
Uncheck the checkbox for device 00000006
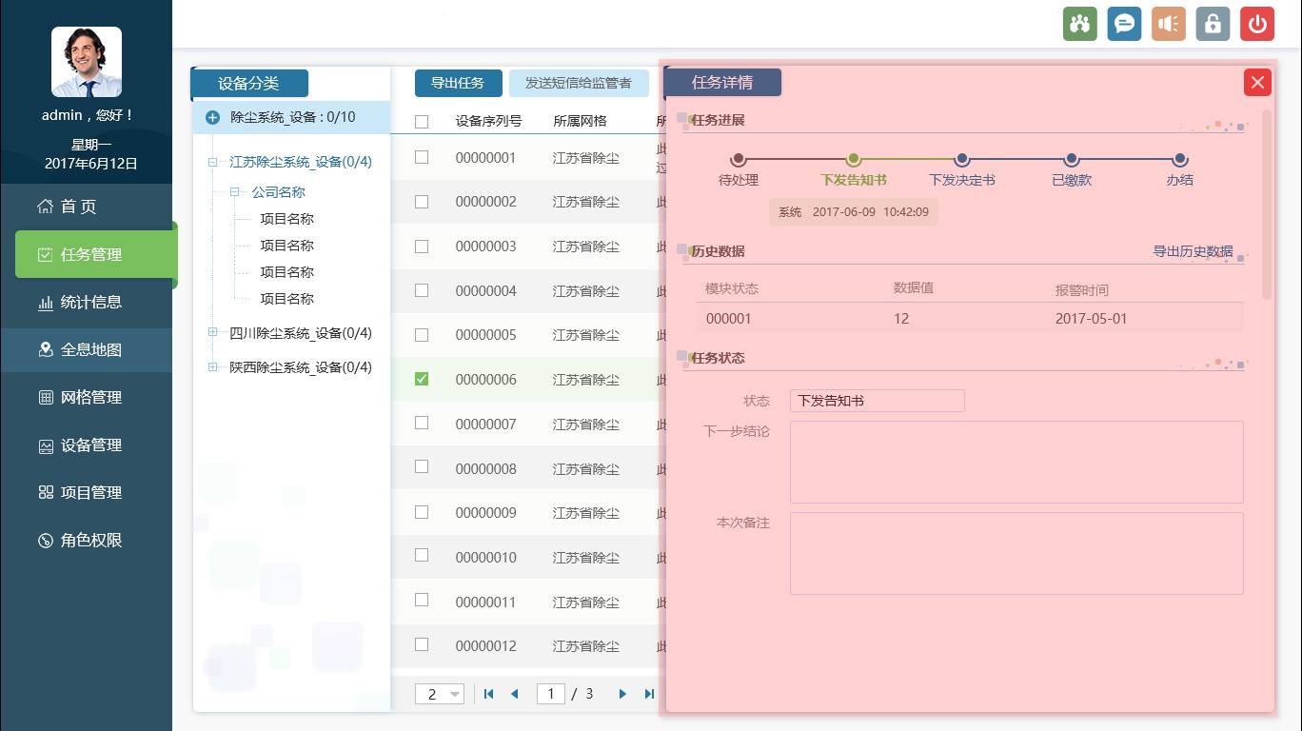[x=422, y=379]
